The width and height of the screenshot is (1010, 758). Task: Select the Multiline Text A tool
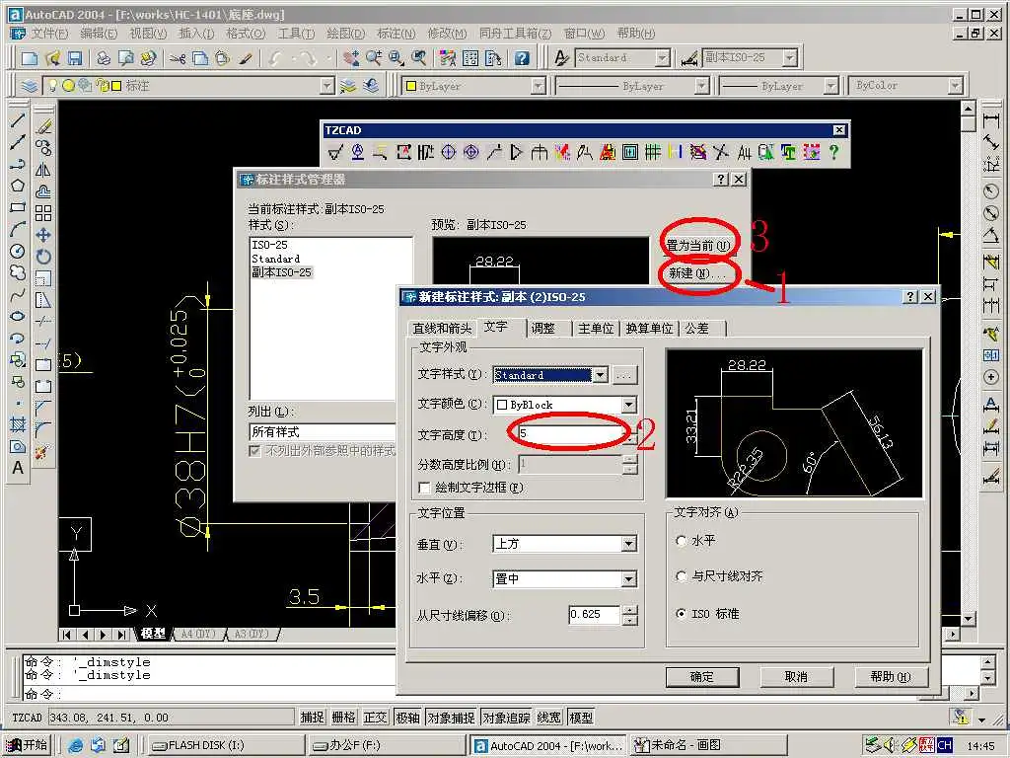18,467
